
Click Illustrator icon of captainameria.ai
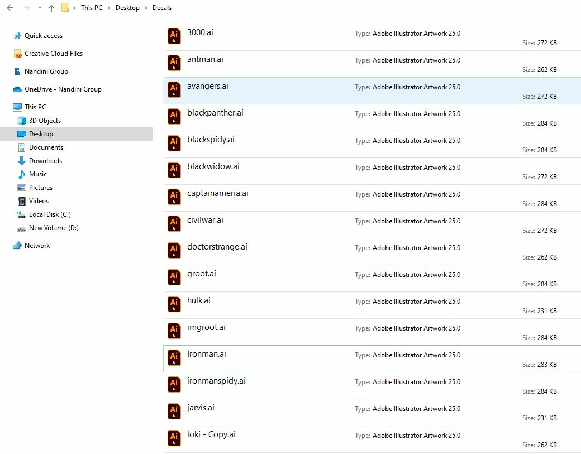(174, 197)
